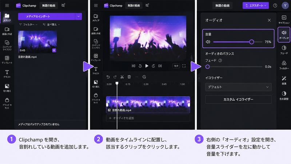Select テキスト tool in left panel sidebar
Image resolution: width=291 pixels, height=164 pixels.
(7, 74)
